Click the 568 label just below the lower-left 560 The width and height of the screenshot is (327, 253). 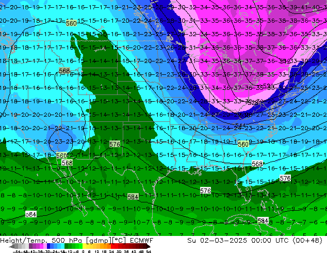pos(67,163)
